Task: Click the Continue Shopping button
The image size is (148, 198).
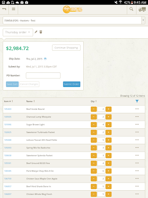Action: [x=66, y=48]
